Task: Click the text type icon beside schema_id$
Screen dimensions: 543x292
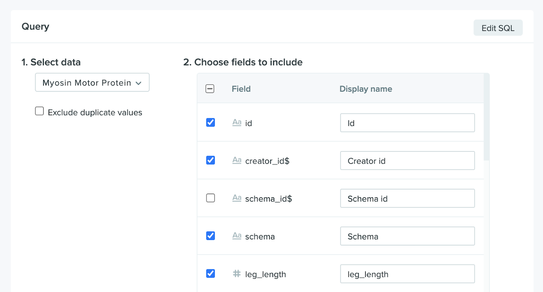Action: (237, 198)
